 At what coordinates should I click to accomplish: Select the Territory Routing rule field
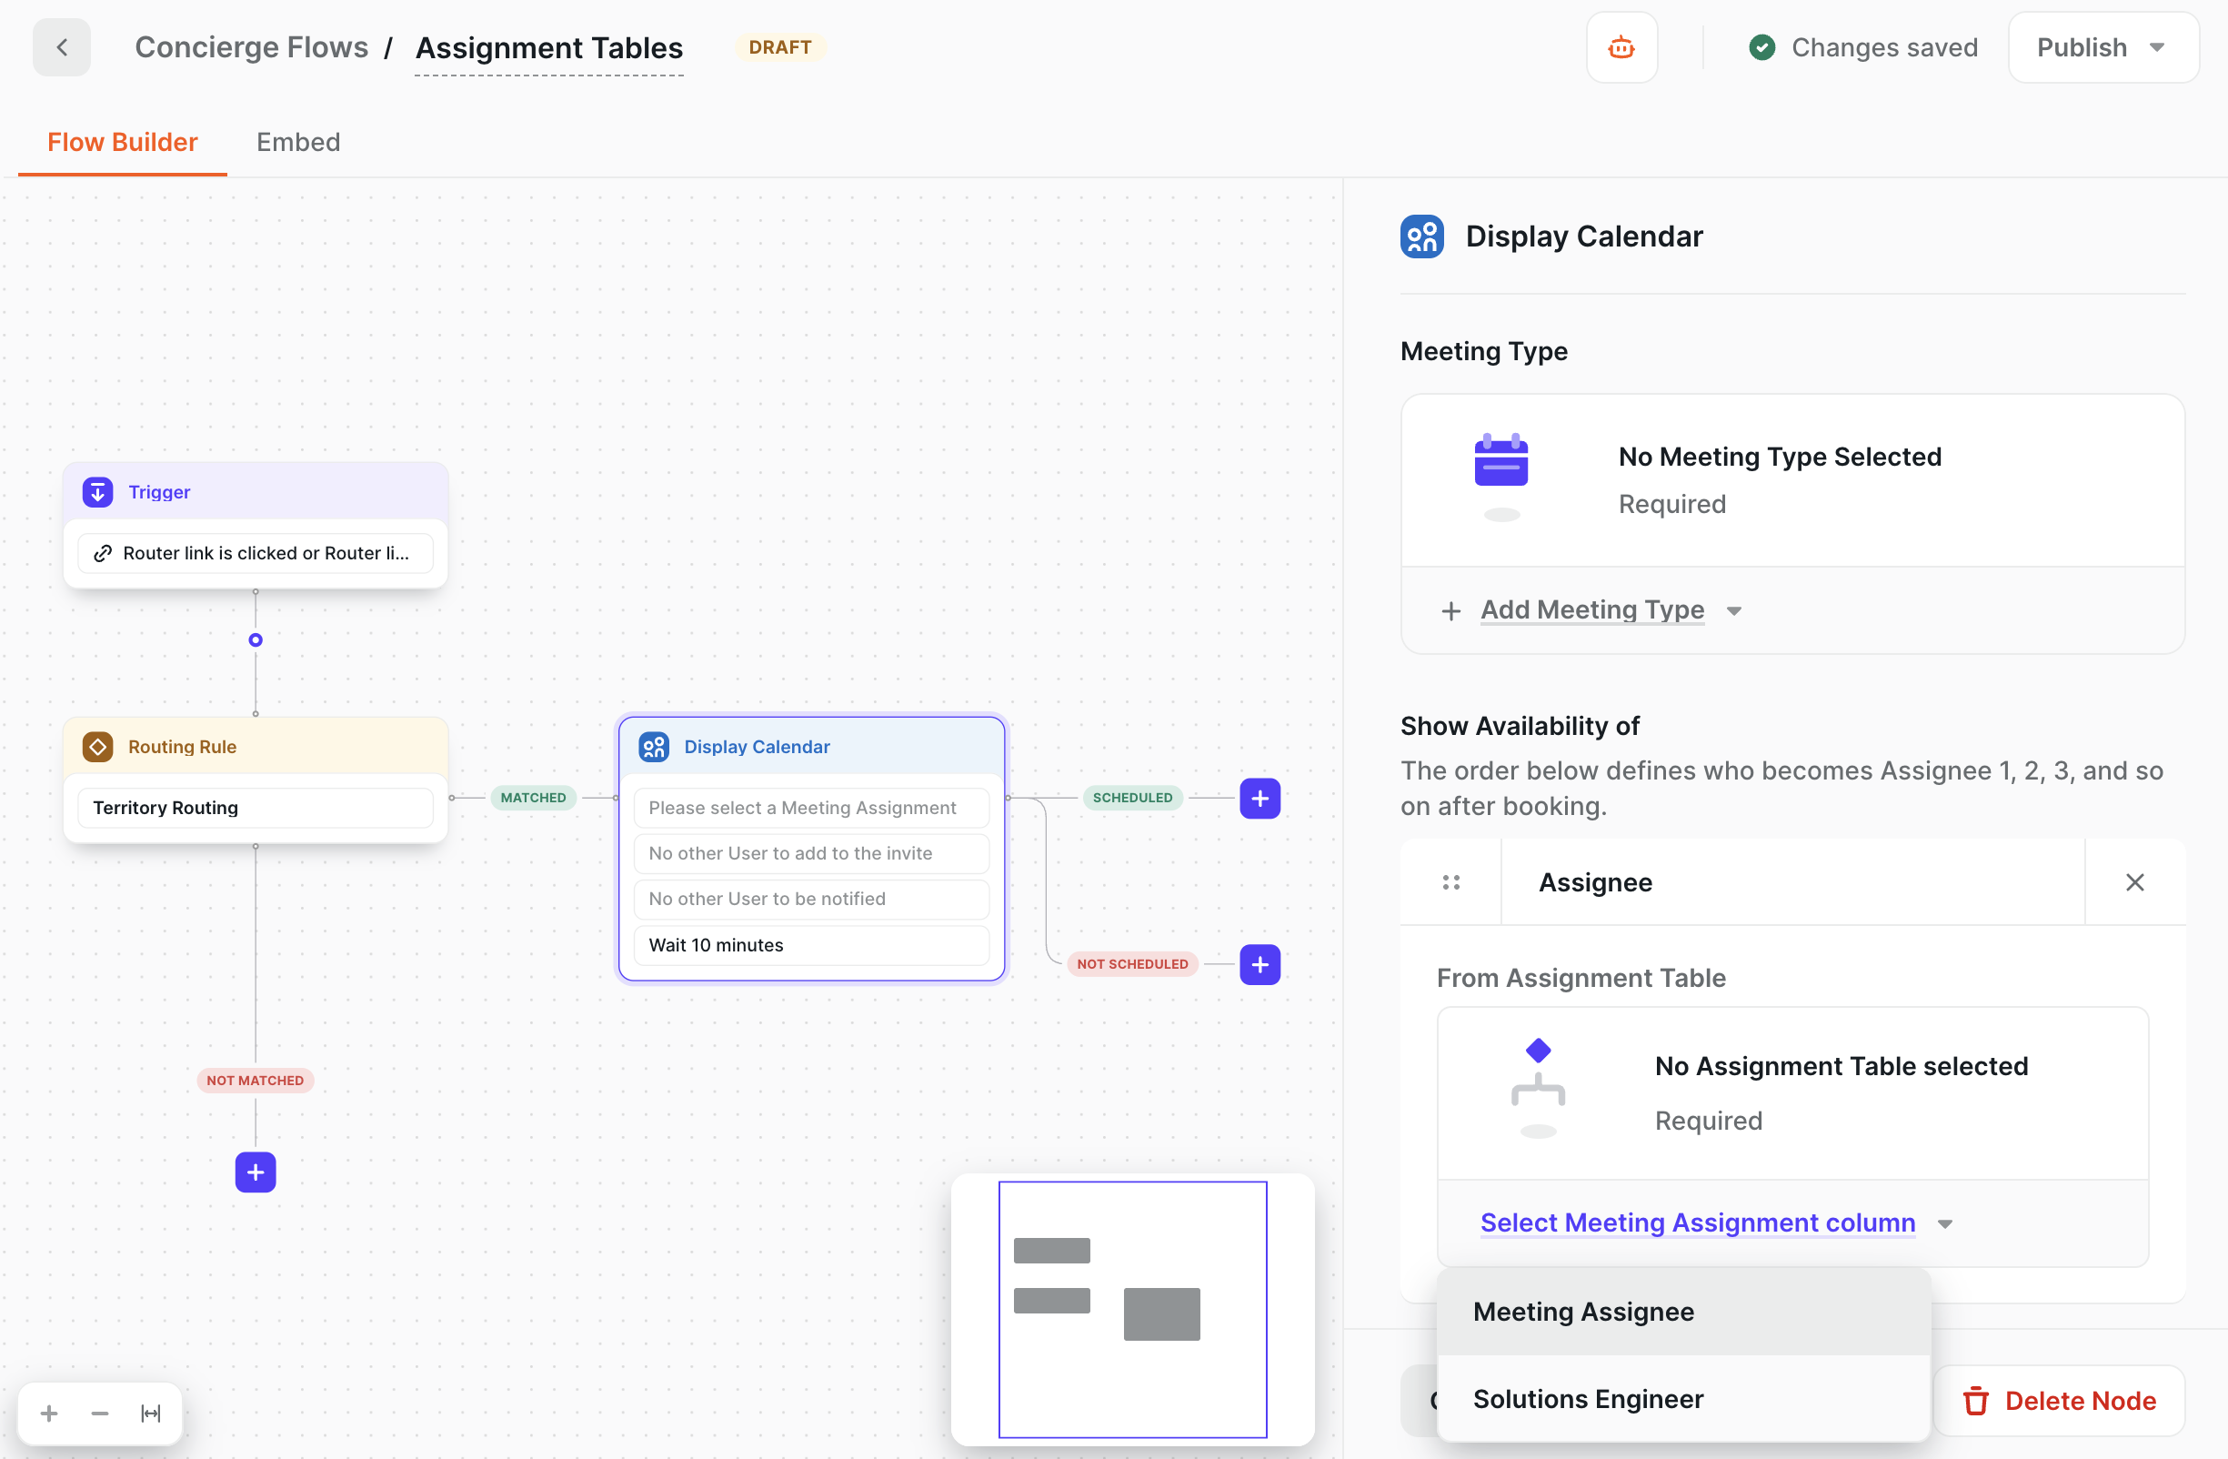(256, 807)
